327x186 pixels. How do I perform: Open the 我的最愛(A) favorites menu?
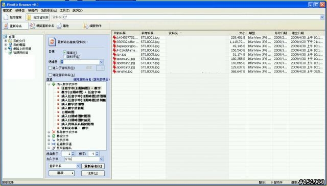[x=49, y=10]
